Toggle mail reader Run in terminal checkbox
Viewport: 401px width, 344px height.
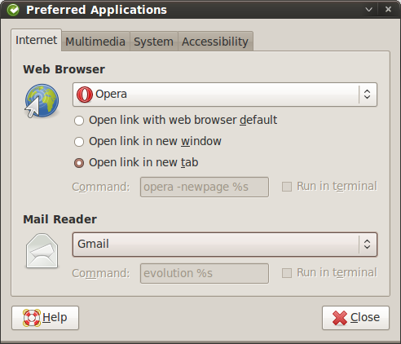click(x=287, y=273)
